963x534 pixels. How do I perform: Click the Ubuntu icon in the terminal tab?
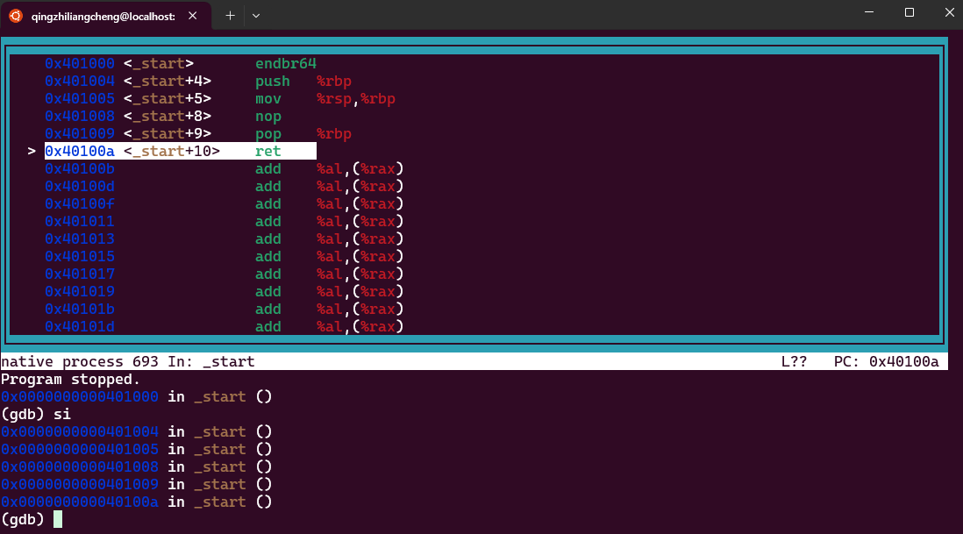16,15
